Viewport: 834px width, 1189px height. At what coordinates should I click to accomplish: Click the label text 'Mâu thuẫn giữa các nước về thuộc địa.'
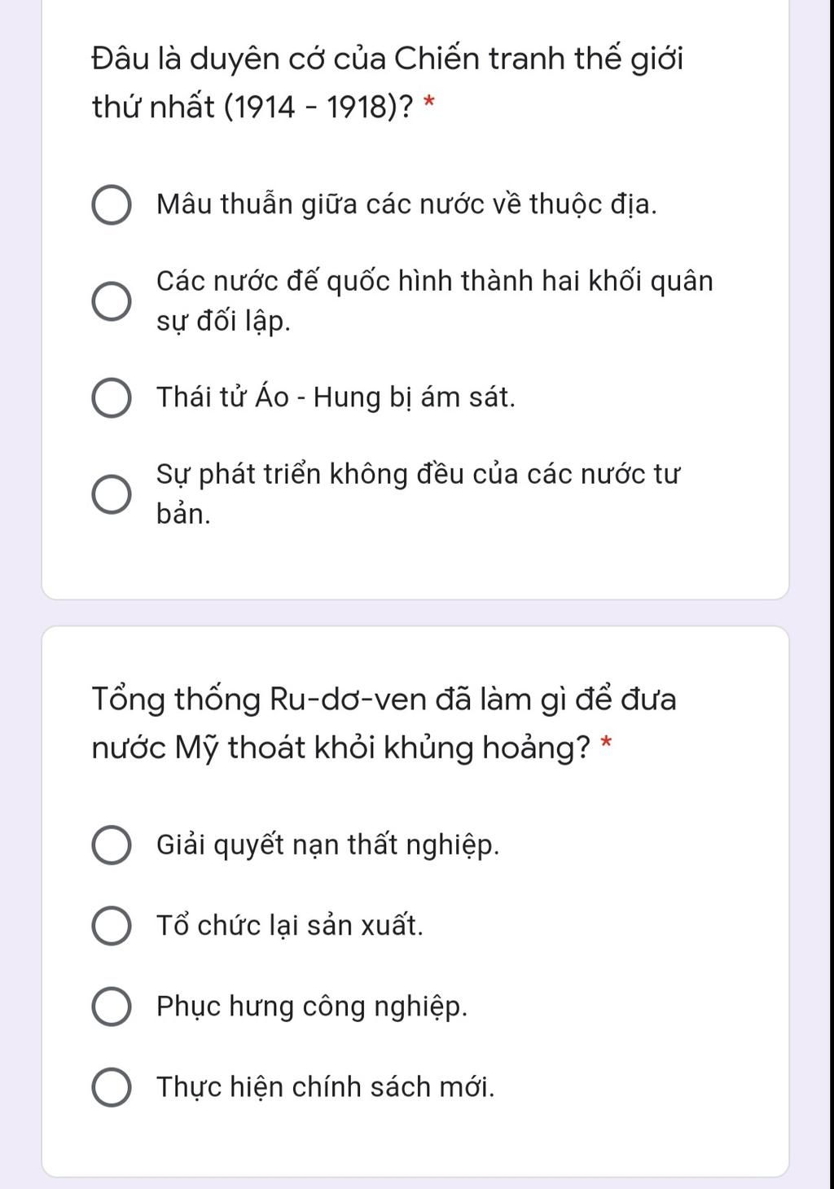(x=406, y=204)
